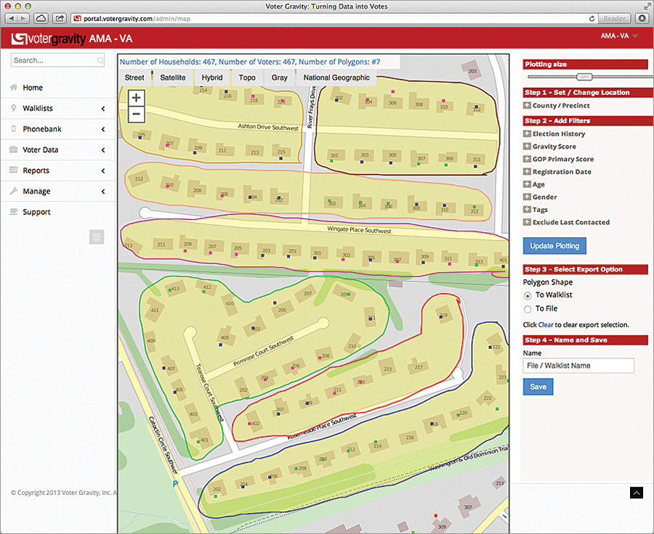Screen dimensions: 654x534
Task: Click the Home icon in sidebar
Action: [14, 87]
